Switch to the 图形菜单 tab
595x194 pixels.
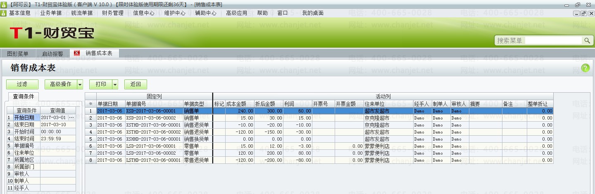click(18, 54)
